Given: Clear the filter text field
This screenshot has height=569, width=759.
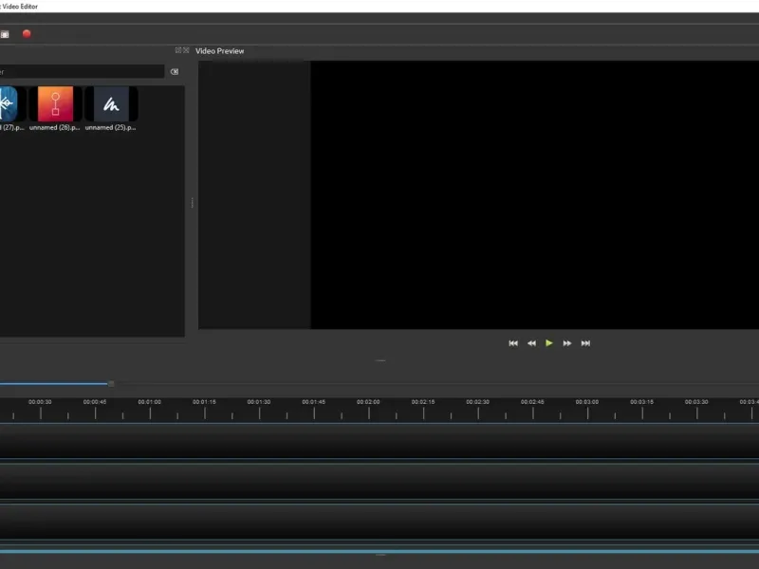Looking at the screenshot, I should pyautogui.click(x=175, y=72).
